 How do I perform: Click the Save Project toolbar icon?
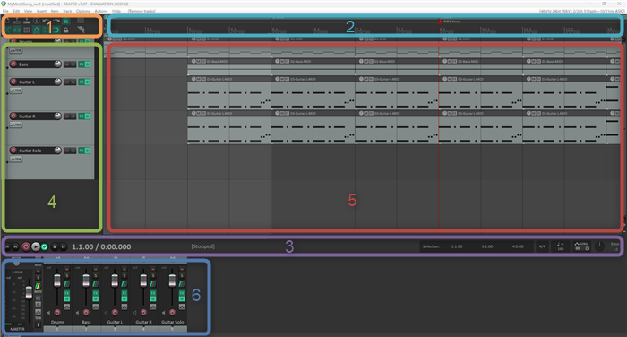pyautogui.click(x=26, y=21)
